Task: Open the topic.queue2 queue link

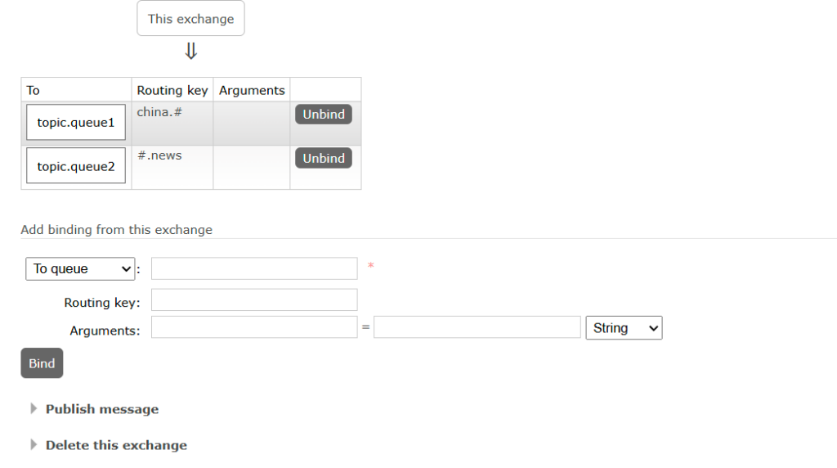Action: click(x=76, y=166)
